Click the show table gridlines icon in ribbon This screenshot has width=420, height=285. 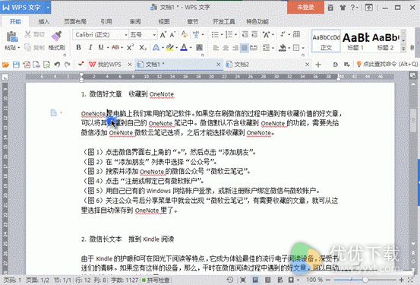296,34
